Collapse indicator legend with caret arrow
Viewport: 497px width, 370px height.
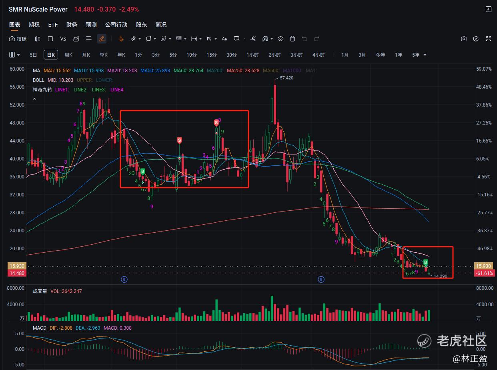pos(34,99)
